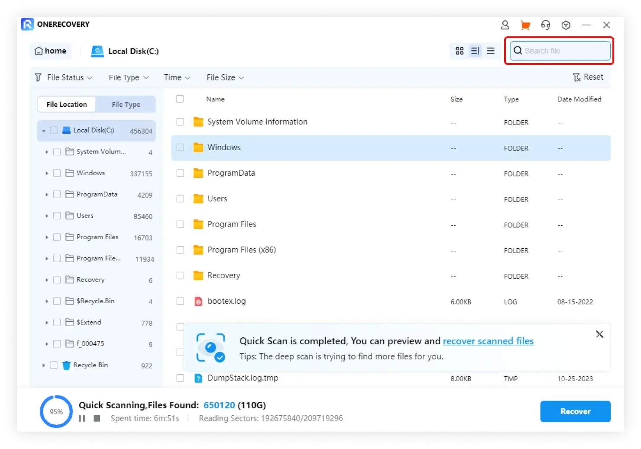Click the blue Recover button
The image size is (641, 449).
[575, 411]
